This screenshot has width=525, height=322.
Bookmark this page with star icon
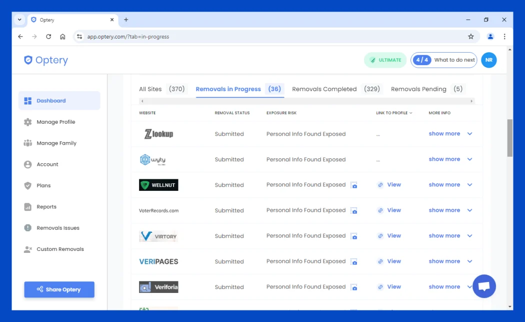click(x=471, y=37)
